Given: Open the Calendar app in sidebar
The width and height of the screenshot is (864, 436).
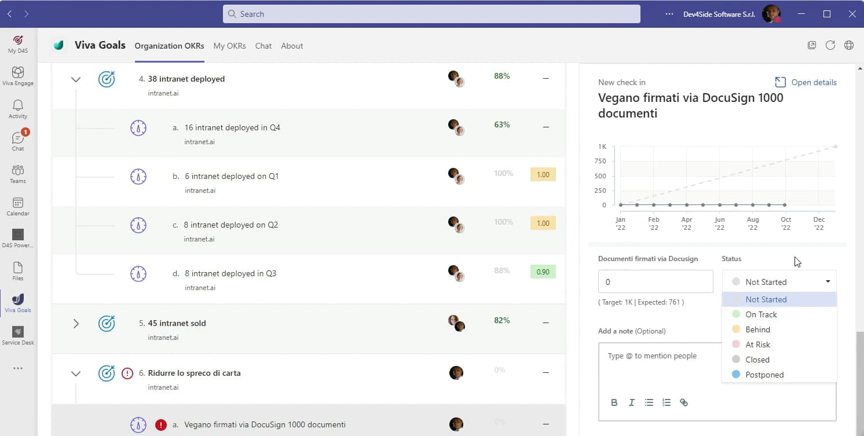Looking at the screenshot, I should tap(18, 206).
